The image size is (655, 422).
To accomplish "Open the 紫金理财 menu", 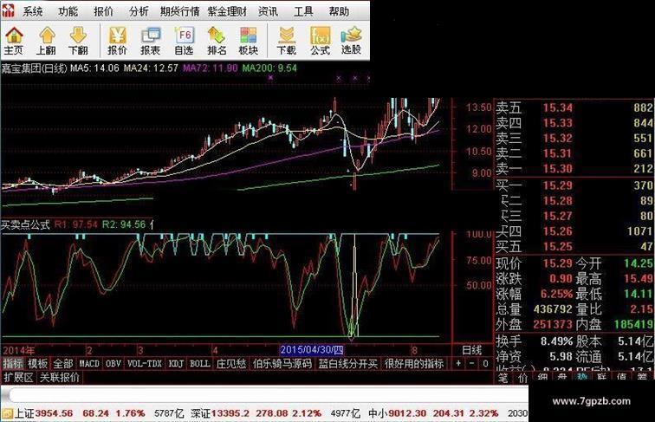I will 227,11.
